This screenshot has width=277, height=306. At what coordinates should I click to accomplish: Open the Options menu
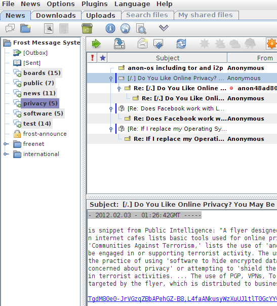(61, 4)
